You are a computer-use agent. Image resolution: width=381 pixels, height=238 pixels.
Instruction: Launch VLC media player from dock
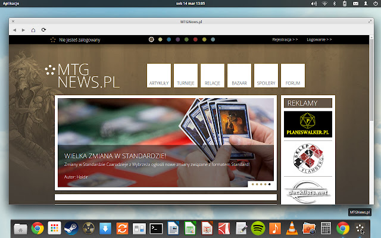(292, 228)
